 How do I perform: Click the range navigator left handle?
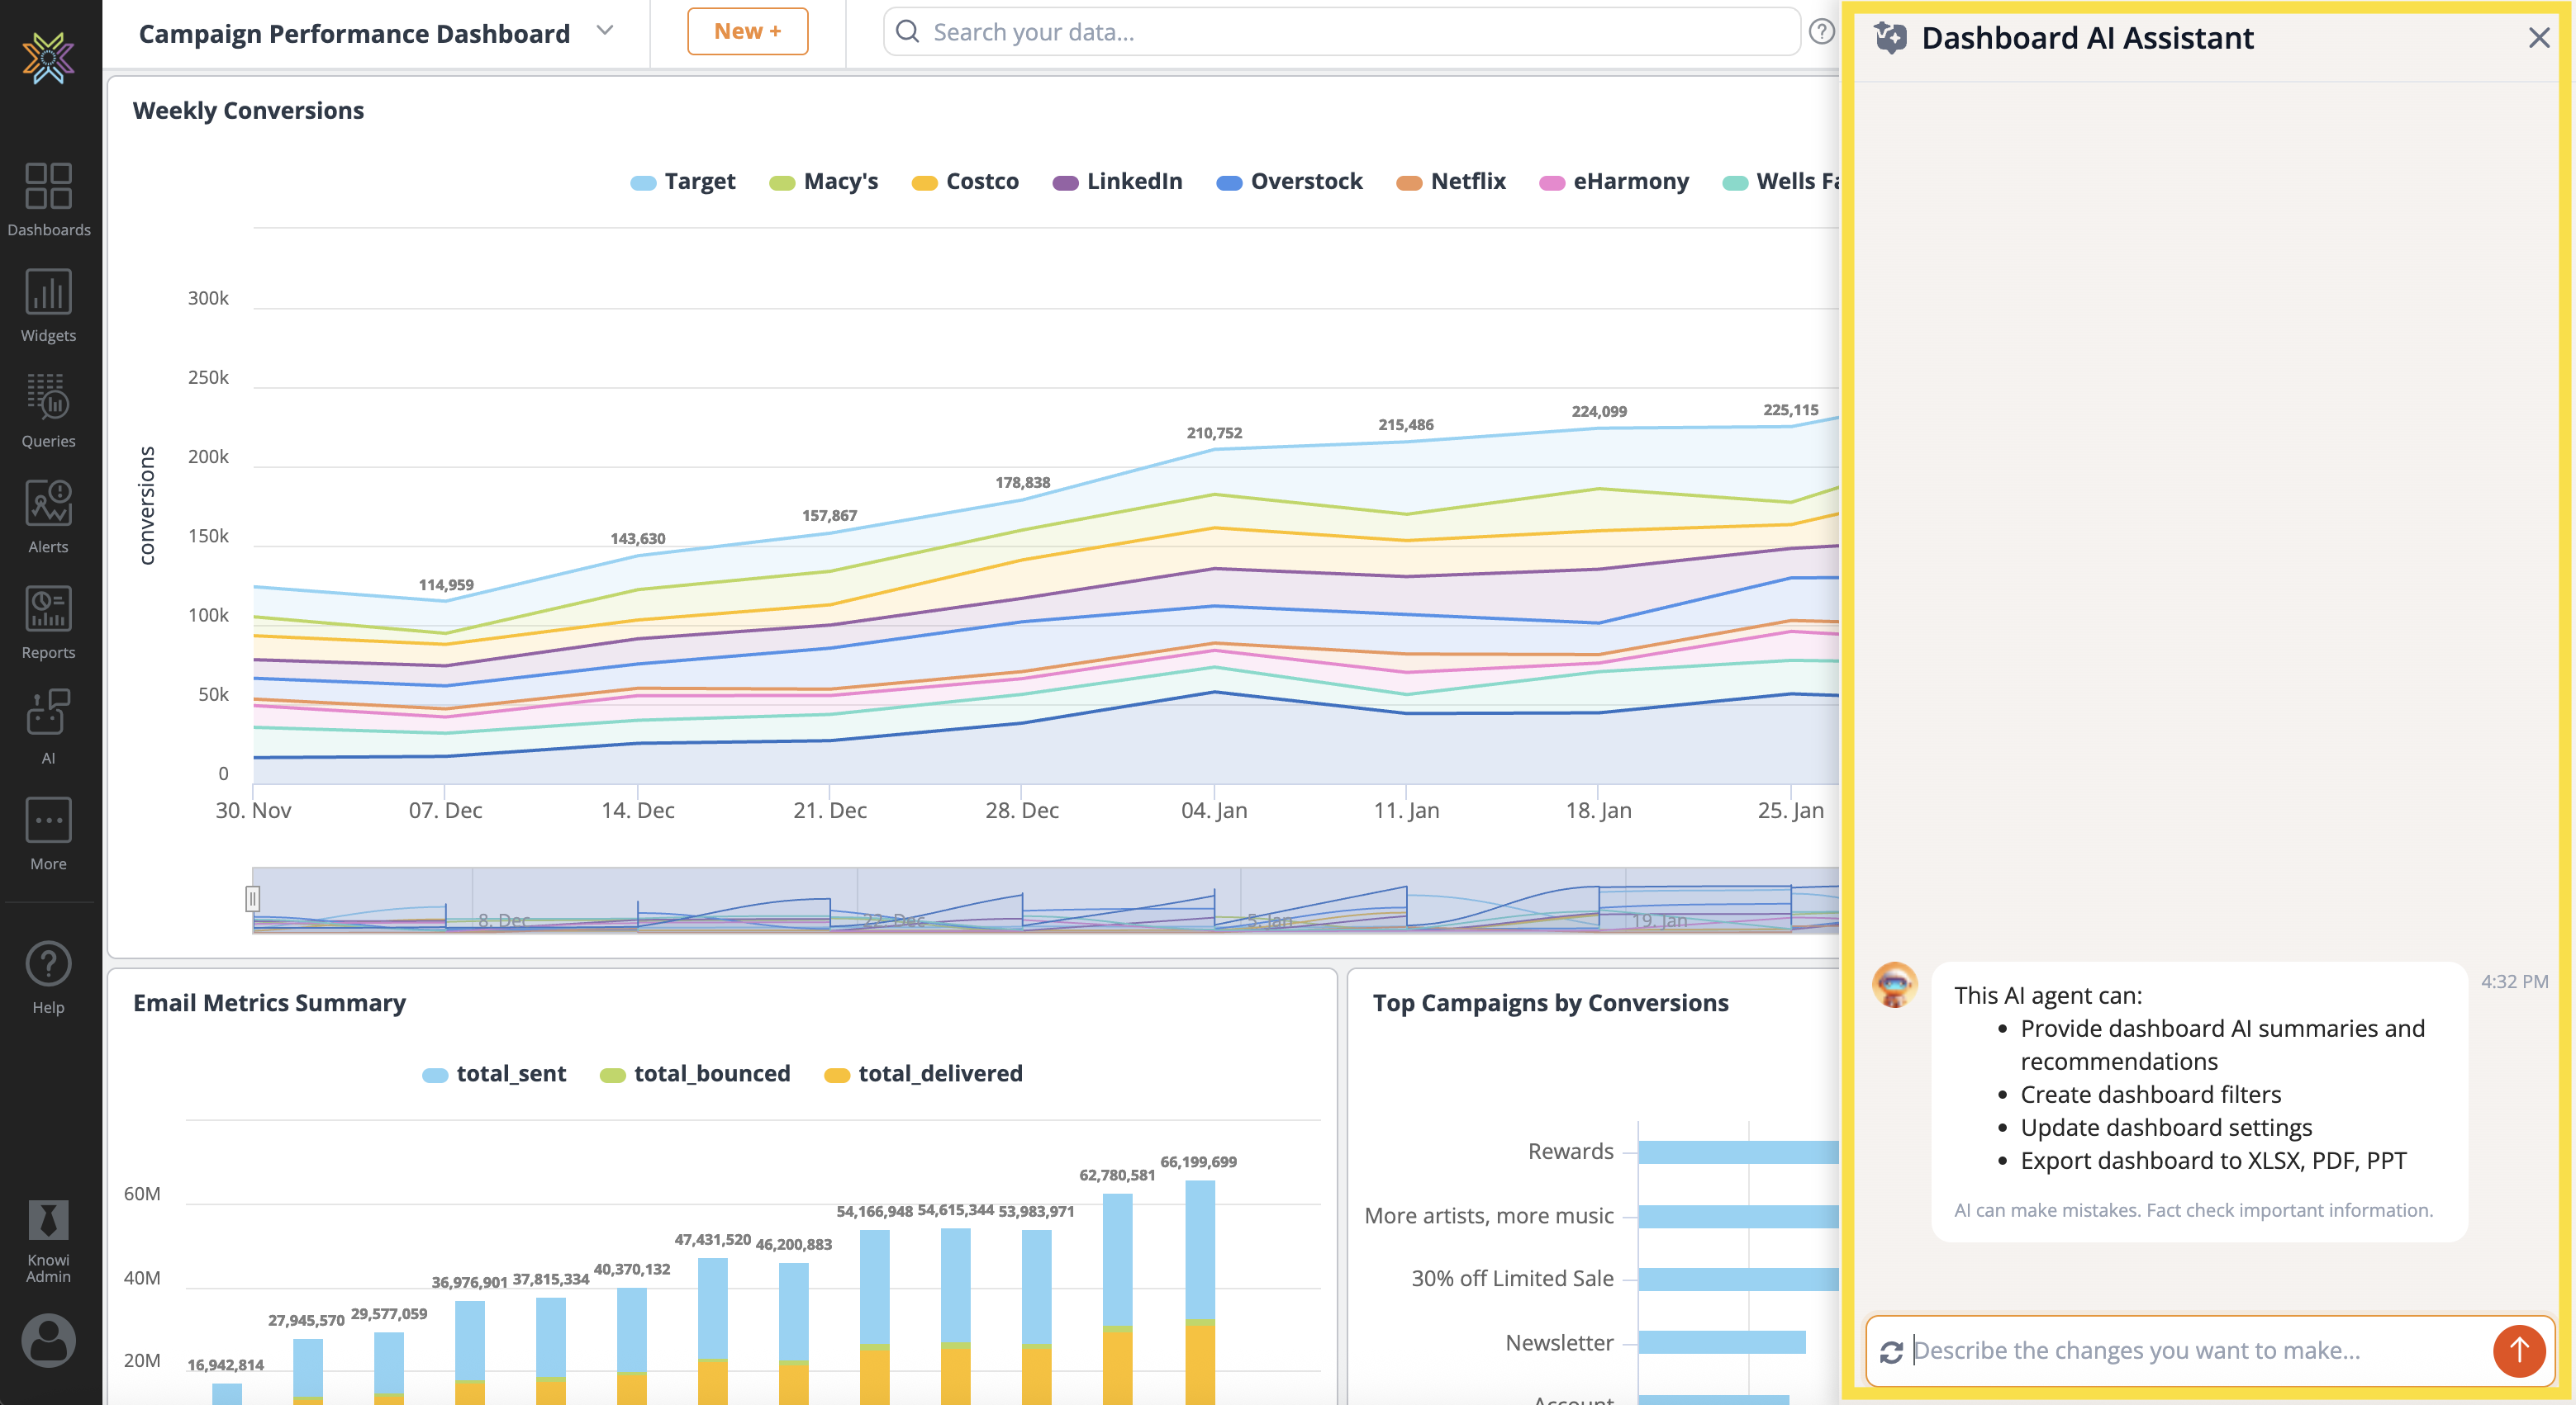coord(253,898)
